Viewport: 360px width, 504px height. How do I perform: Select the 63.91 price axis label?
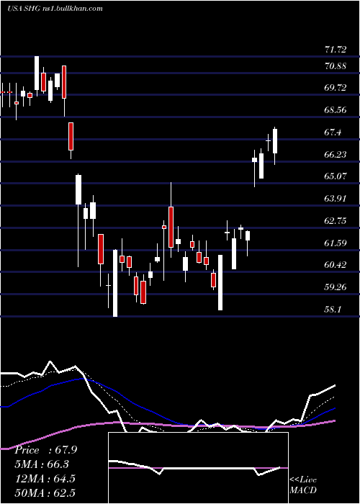336,198
